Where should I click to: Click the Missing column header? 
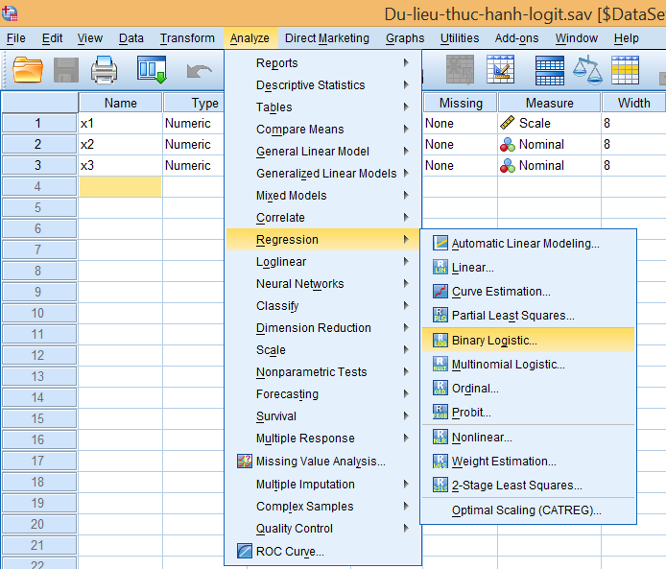pos(461,103)
